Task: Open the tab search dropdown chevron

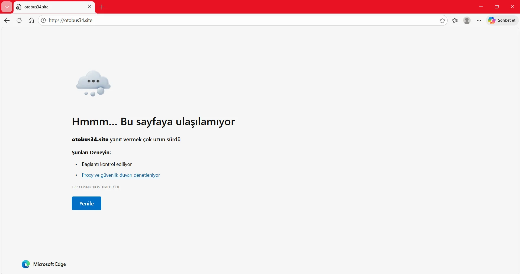Action: tap(7, 7)
